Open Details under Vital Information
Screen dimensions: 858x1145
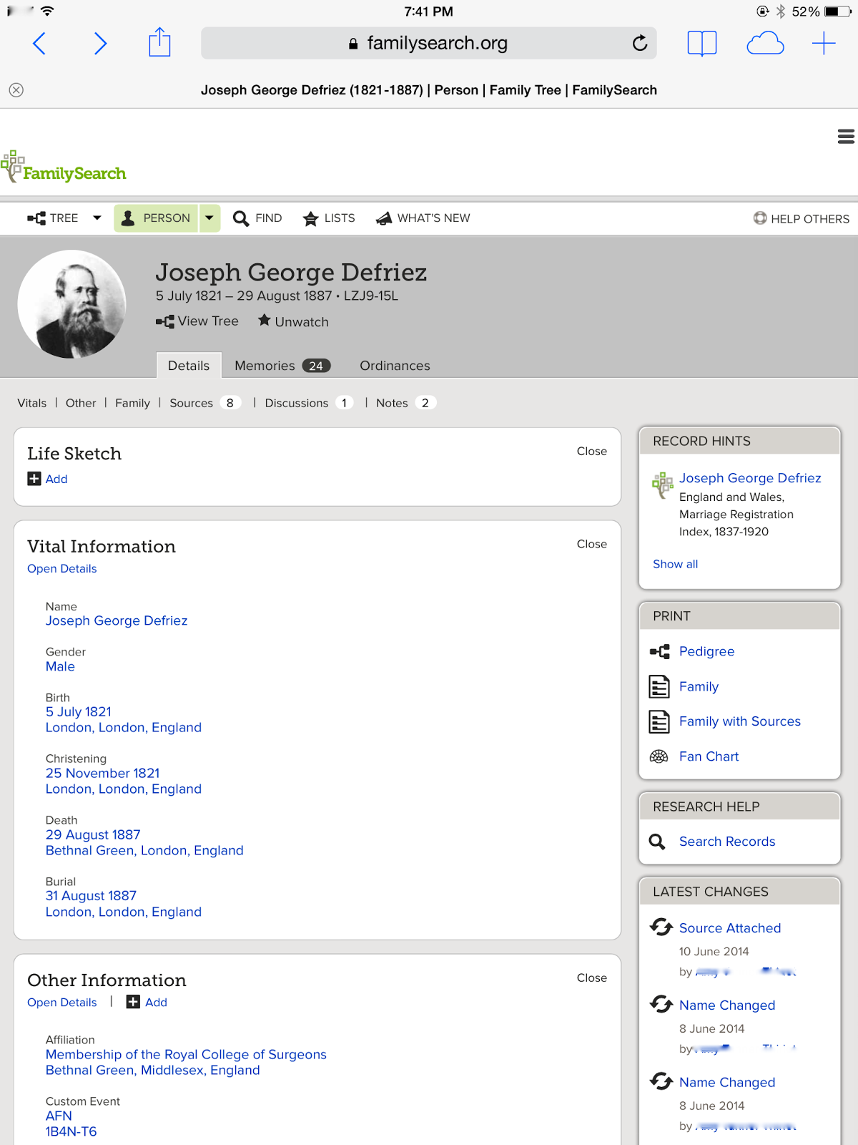click(62, 569)
